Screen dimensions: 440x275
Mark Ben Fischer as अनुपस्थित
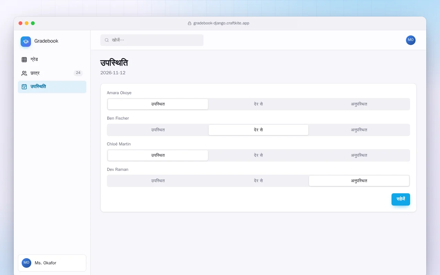[359, 130]
